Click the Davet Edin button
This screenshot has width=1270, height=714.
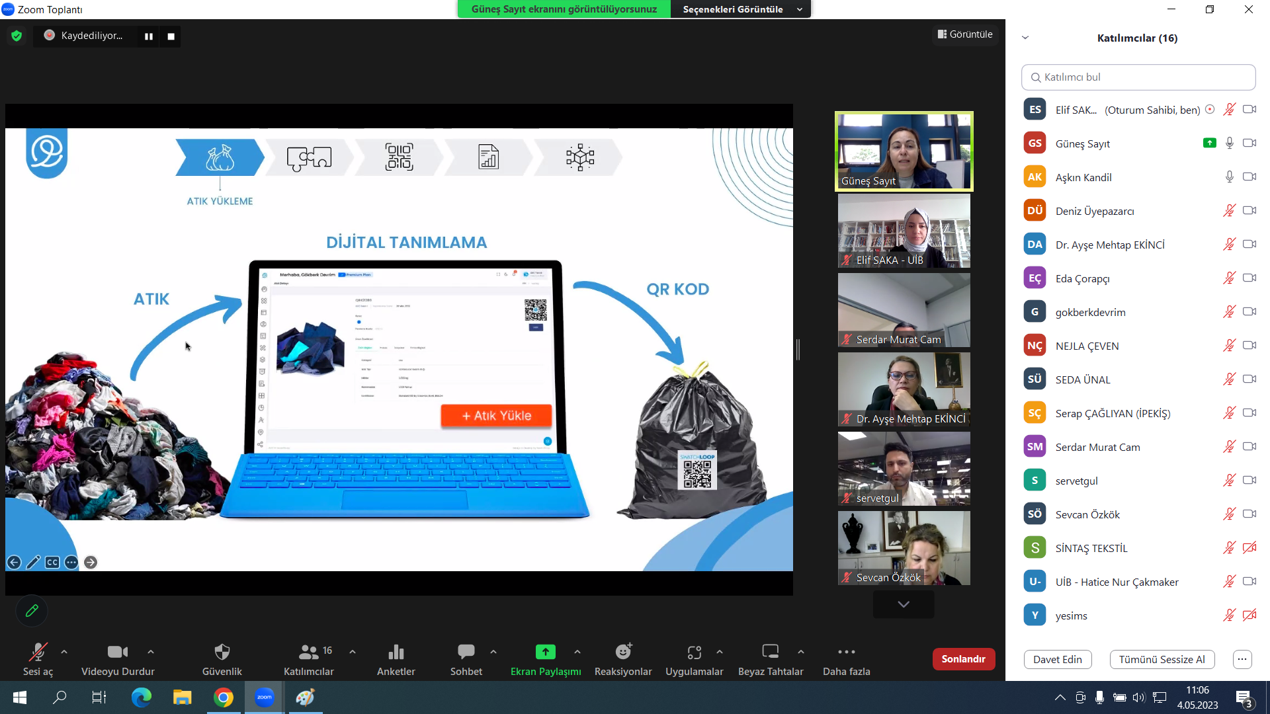click(1057, 659)
